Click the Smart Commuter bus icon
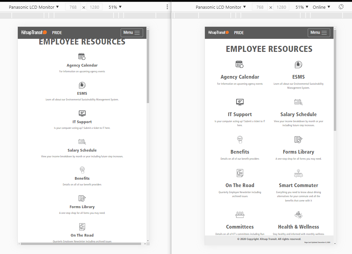Image resolution: width=352 pixels, height=254 pixels. click(298, 173)
